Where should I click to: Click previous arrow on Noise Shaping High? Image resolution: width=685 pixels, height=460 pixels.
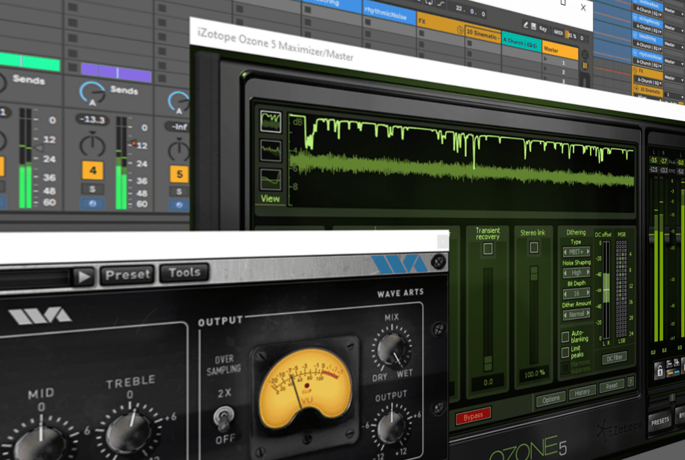[565, 273]
